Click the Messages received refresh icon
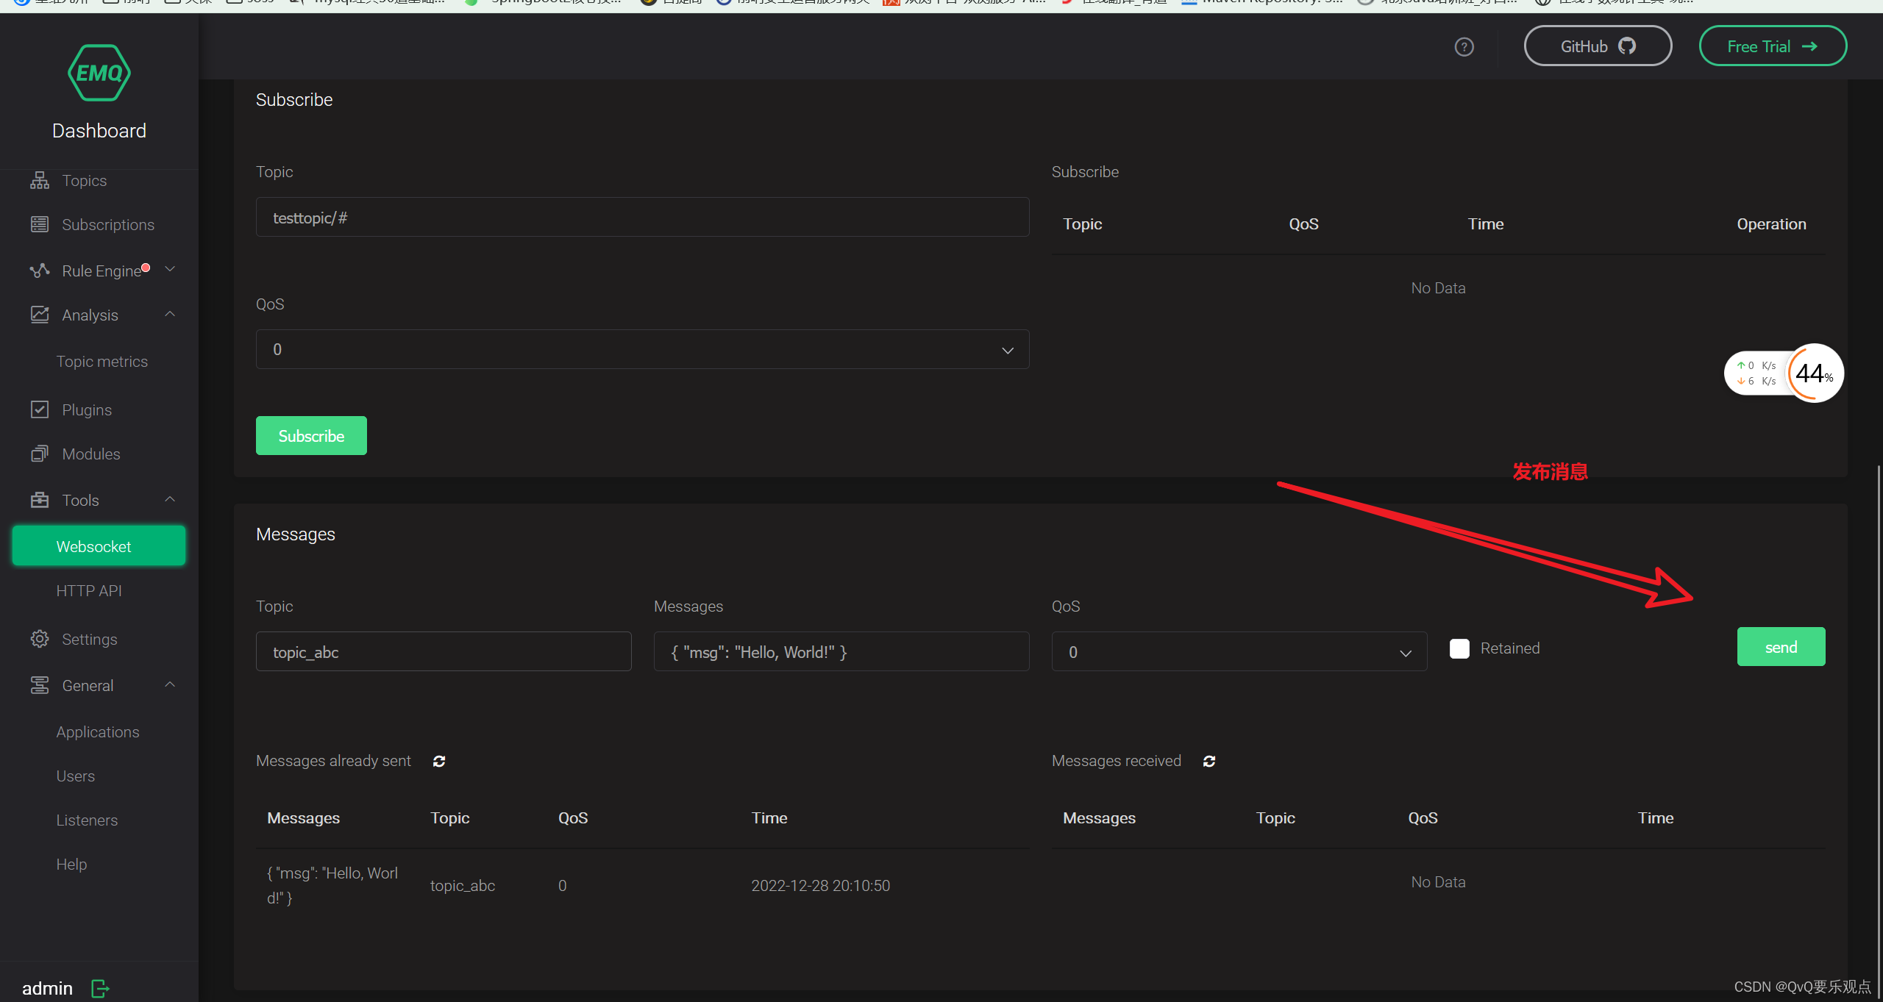Screen dimensions: 1883x1002 point(1209,759)
